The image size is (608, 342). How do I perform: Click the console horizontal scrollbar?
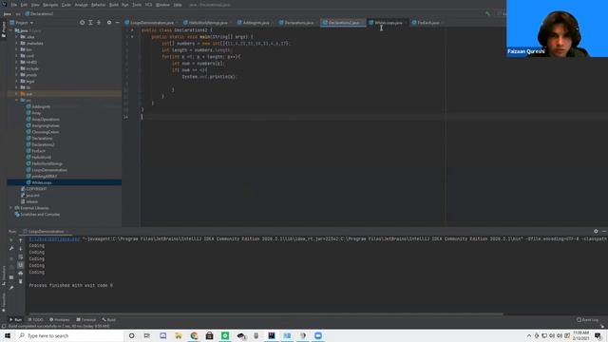click(266, 314)
